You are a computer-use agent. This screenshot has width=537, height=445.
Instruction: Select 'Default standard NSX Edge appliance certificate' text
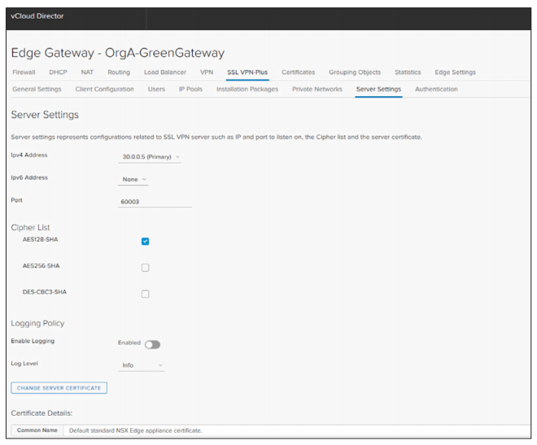(135, 430)
